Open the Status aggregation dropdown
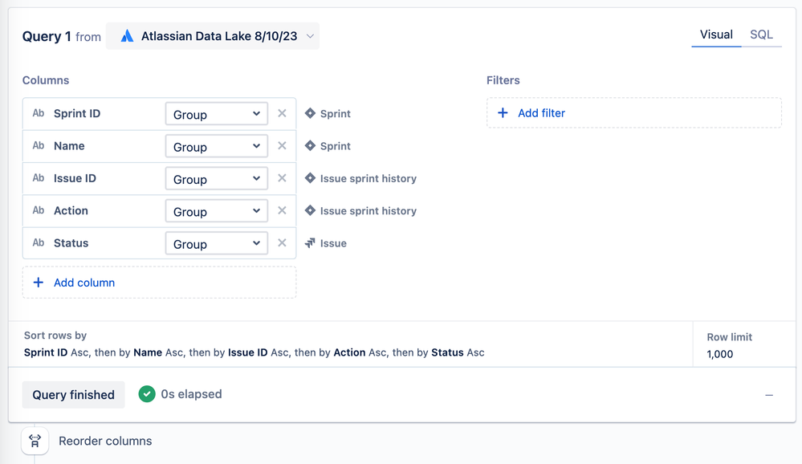802x464 pixels. click(217, 243)
